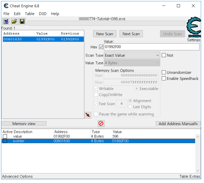Image resolution: width=204 pixels, height=183 pixels.
Task: Click address 01992F00 in 'value' row
Action: pos(62,136)
